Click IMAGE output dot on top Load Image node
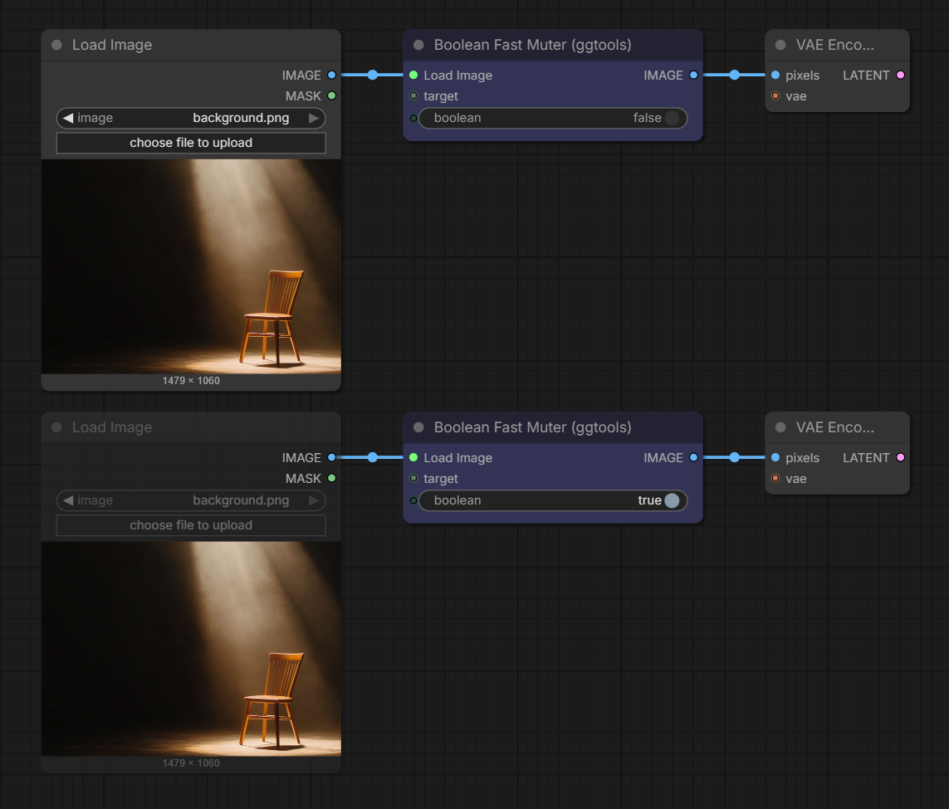This screenshot has width=949, height=809. point(331,75)
